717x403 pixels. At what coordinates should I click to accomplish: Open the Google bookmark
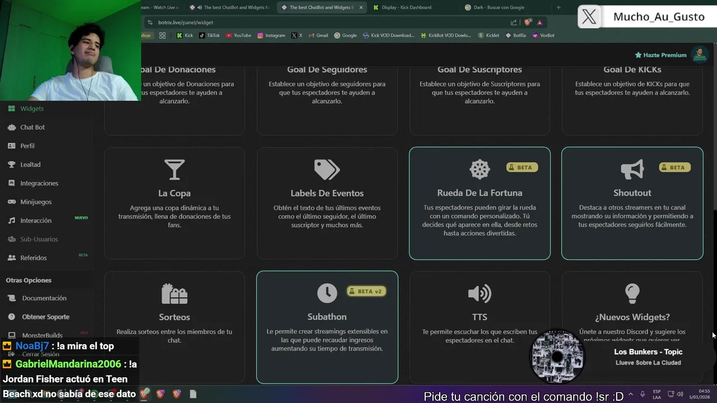coord(346,35)
